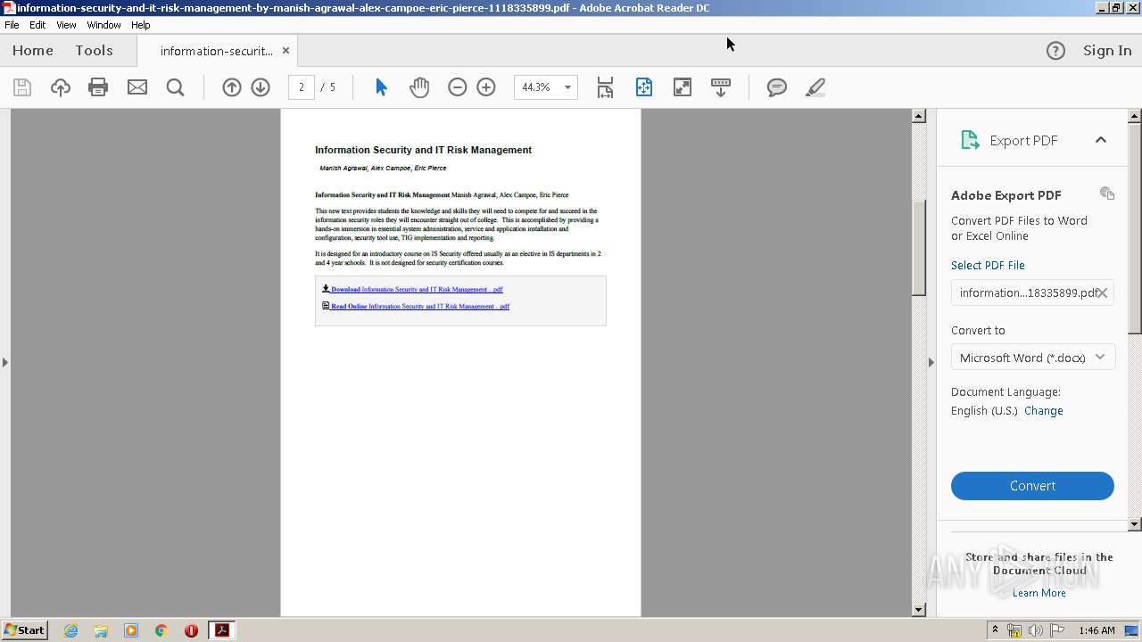
Task: Open the Edit menu
Action: coord(37,25)
